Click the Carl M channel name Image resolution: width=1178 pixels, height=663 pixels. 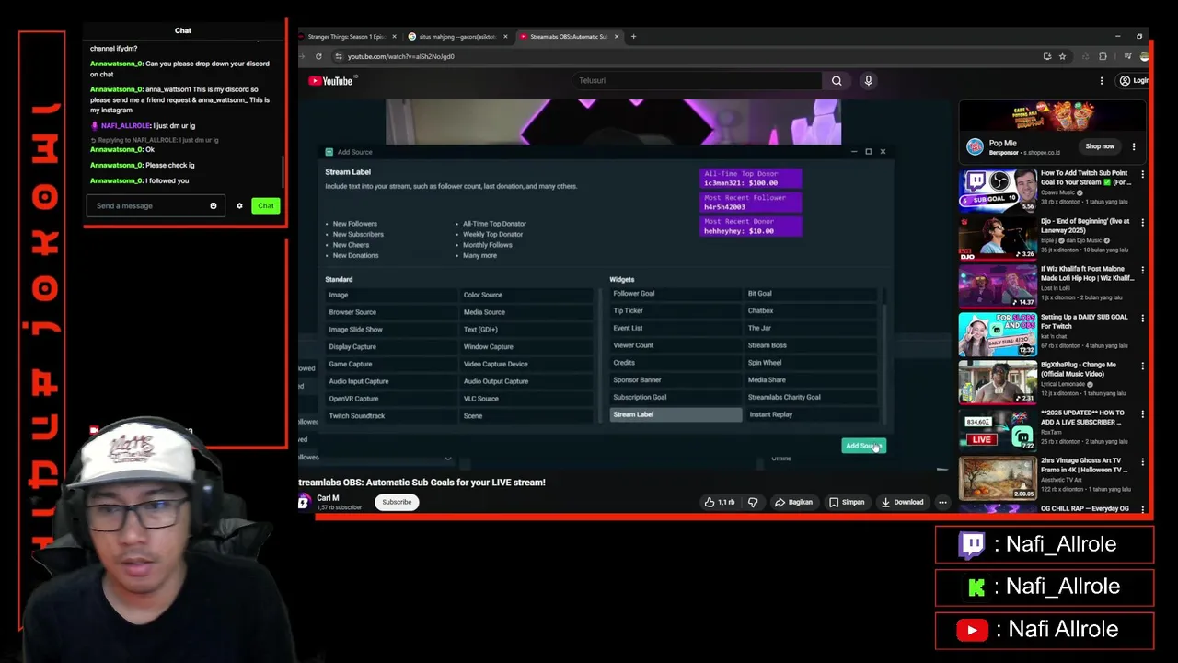click(328, 498)
